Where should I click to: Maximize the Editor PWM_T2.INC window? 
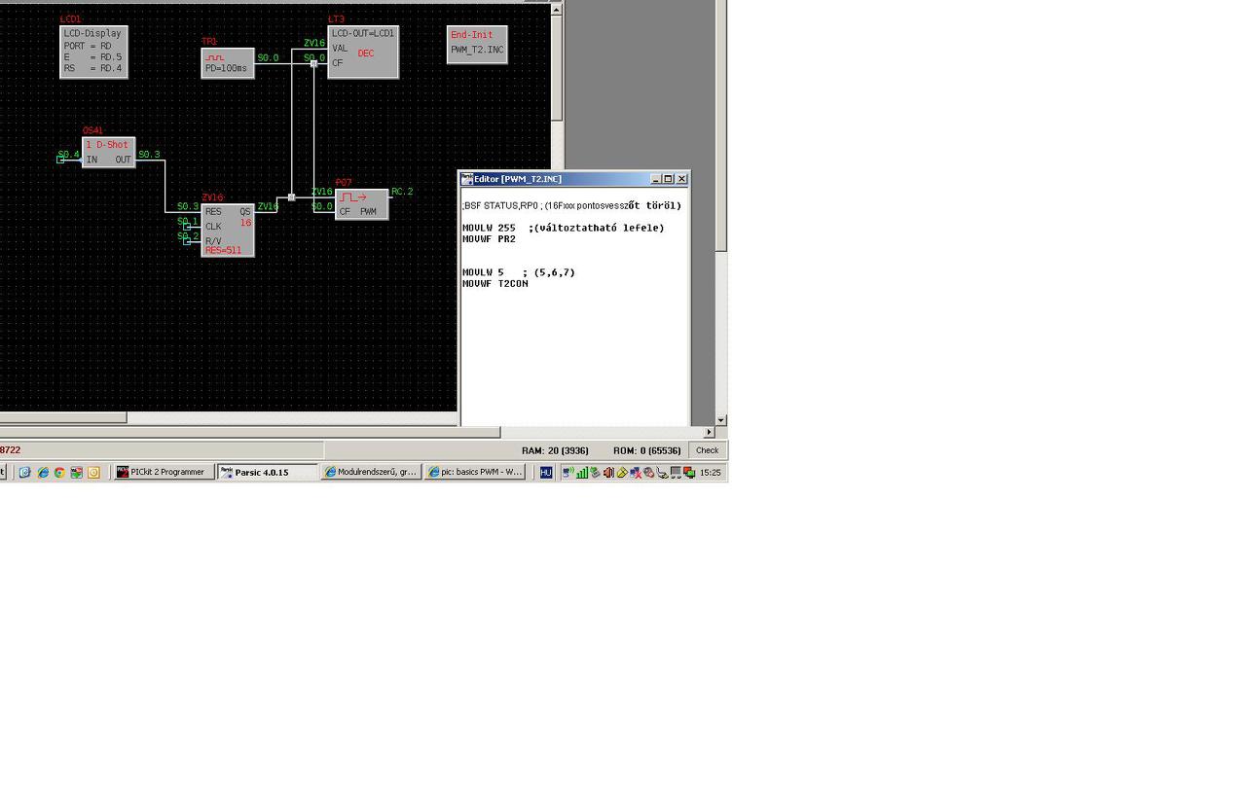669,179
